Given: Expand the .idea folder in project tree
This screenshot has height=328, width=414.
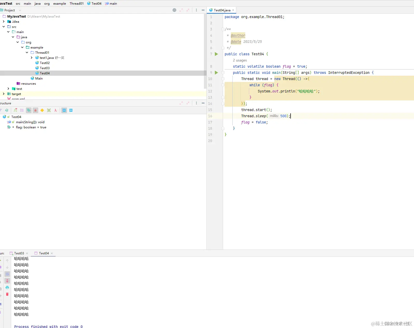Looking at the screenshot, I should click(x=4, y=21).
